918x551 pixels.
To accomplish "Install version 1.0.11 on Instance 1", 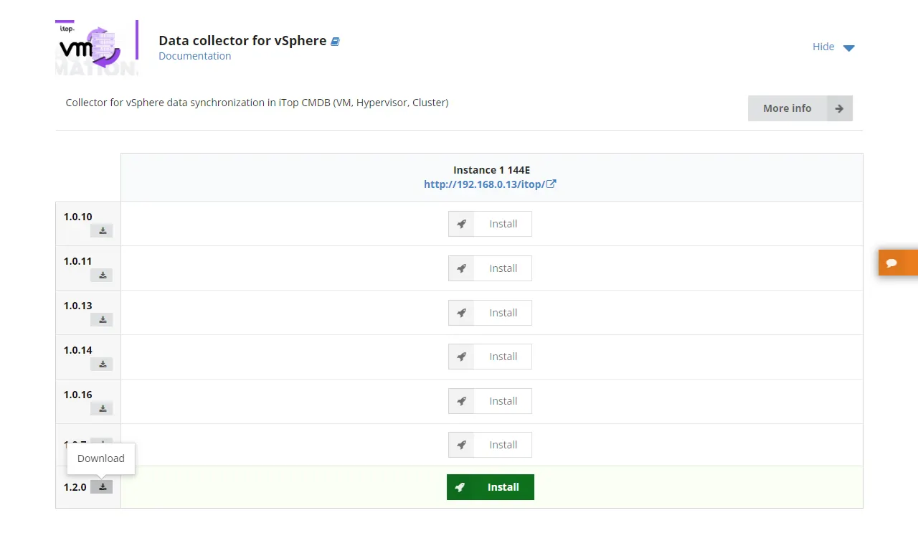I will coord(490,268).
